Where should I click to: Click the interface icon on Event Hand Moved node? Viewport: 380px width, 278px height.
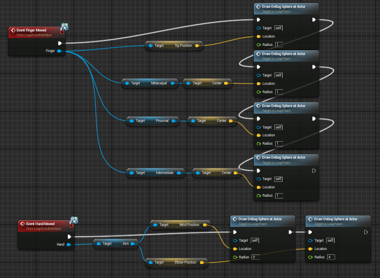tap(74, 220)
